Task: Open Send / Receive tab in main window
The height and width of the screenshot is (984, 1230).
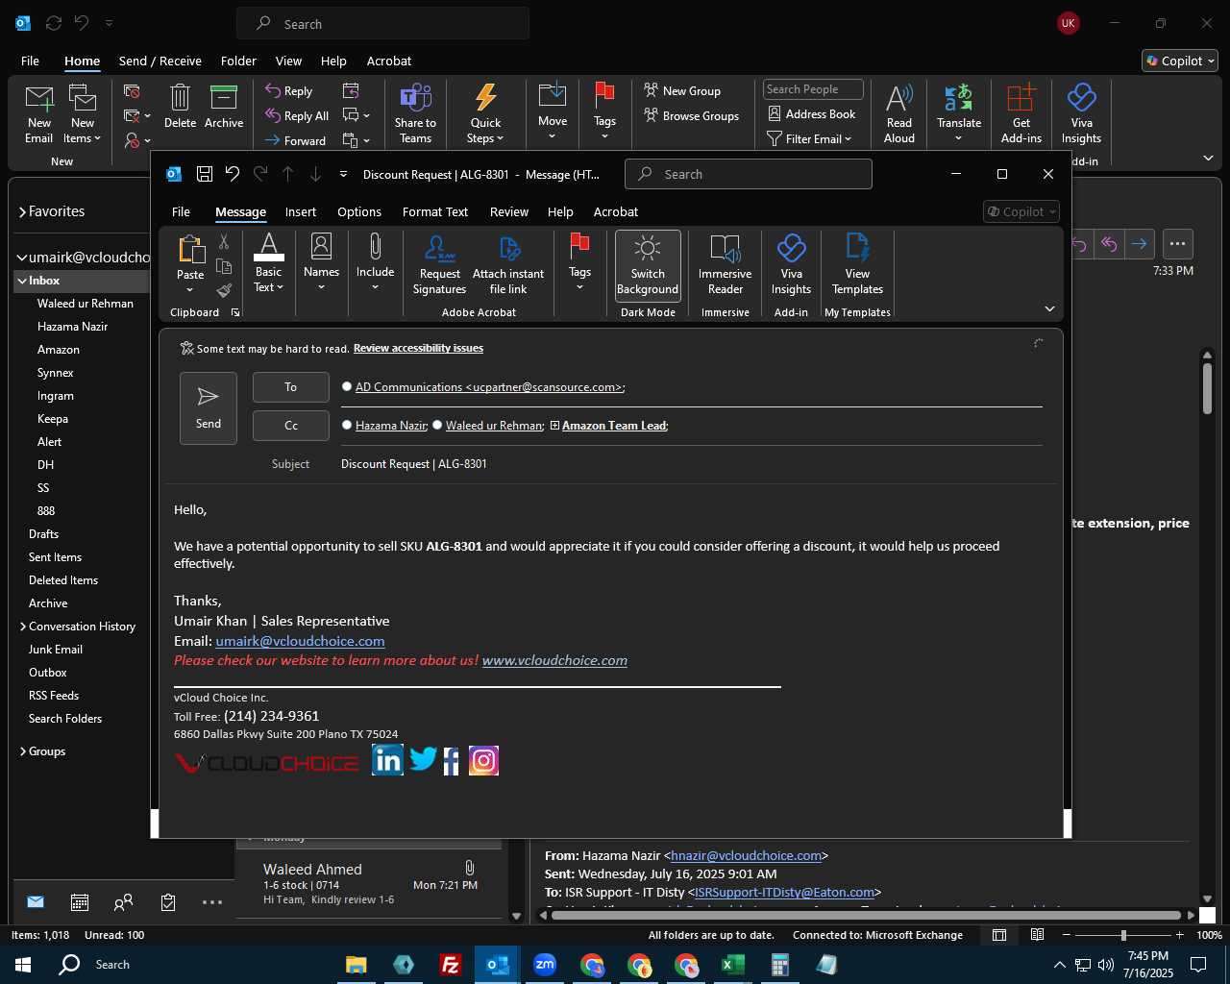Action: (160, 61)
